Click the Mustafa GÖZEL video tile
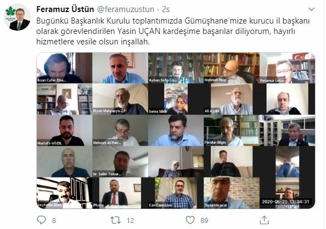The height and width of the screenshot is (229, 326). pos(64,130)
